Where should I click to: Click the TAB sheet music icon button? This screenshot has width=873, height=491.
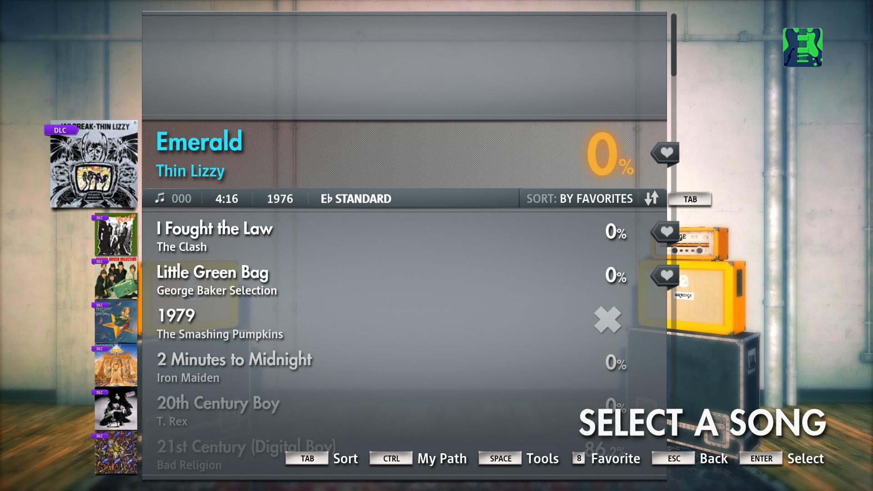click(690, 198)
